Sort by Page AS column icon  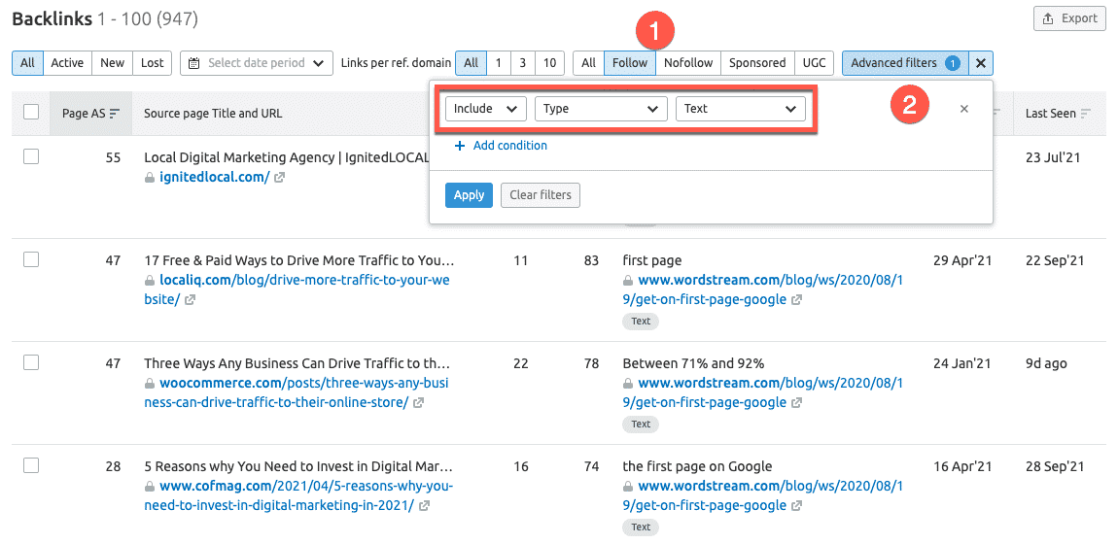pos(115,114)
